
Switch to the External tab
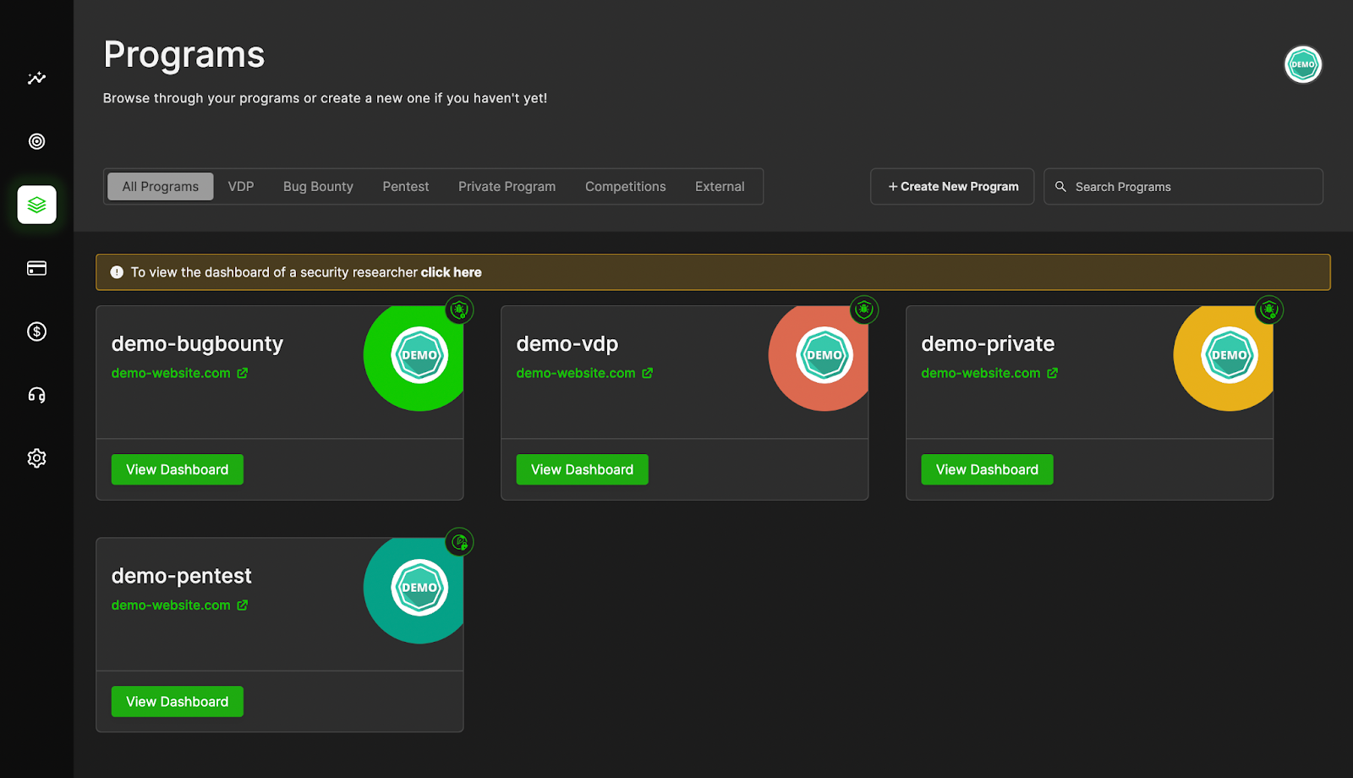tap(720, 187)
